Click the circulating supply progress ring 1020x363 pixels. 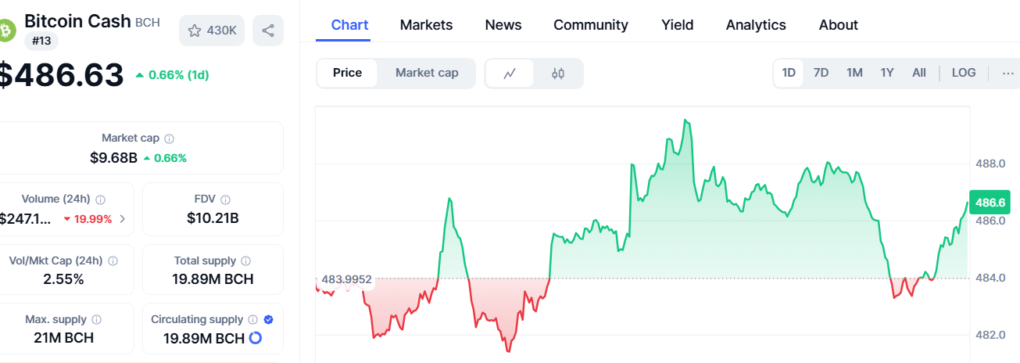(255, 339)
